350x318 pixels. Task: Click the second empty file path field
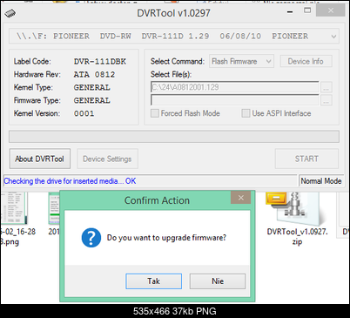(x=235, y=100)
